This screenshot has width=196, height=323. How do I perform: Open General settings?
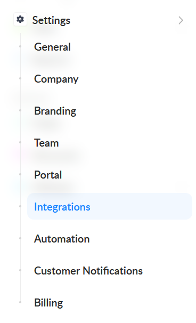tap(52, 47)
